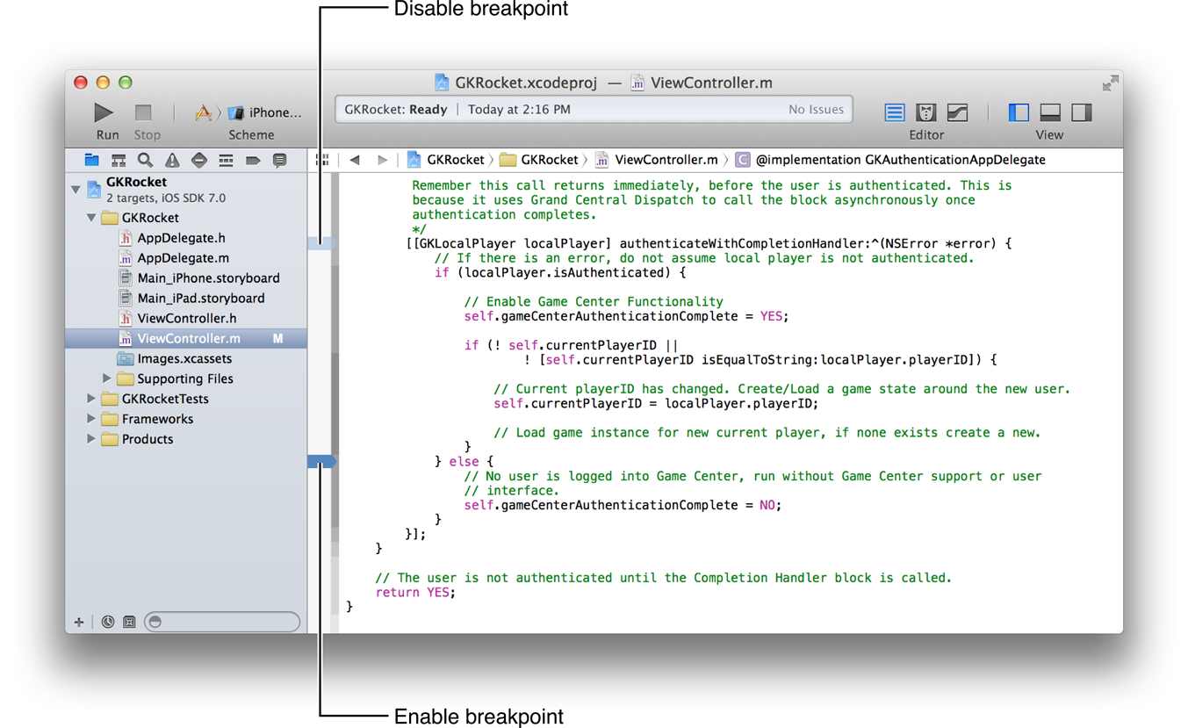
Task: Open the Symbol navigator tab
Action: pyautogui.click(x=119, y=160)
